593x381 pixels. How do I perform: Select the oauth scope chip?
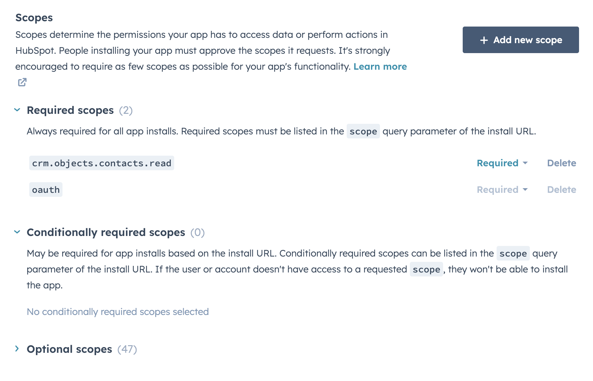click(46, 190)
